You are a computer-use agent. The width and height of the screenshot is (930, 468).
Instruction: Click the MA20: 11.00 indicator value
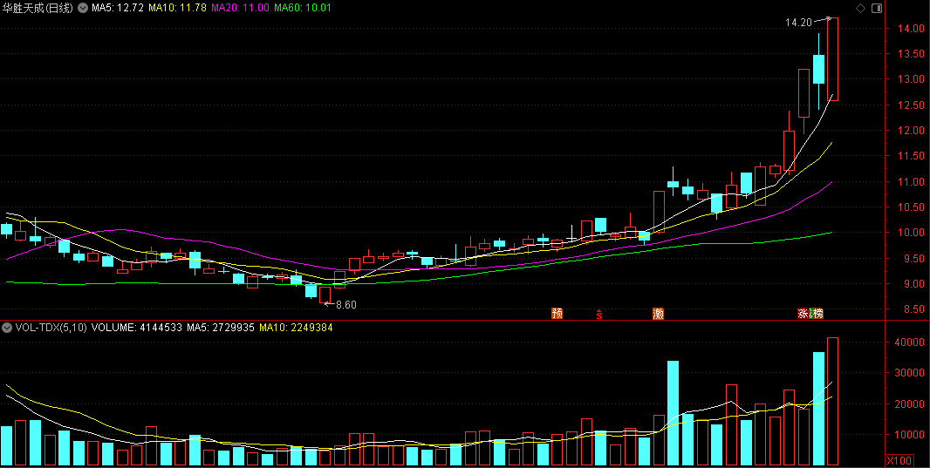240,9
